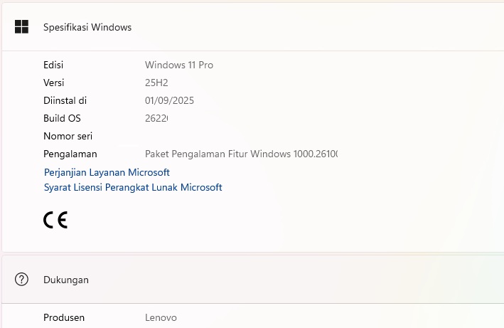Open Syarat Lisensi Perangkat Lunak Microsoft link
Screen dimensions: 504x328
(133, 187)
